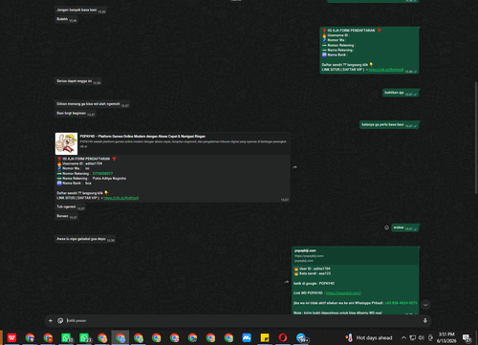Viewport: 478px width, 345px height.
Task: Open registration link in sent form template
Action: click(x=386, y=70)
